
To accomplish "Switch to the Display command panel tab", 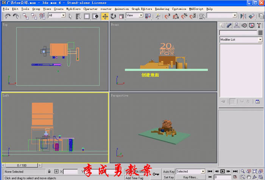I will [x=251, y=25].
